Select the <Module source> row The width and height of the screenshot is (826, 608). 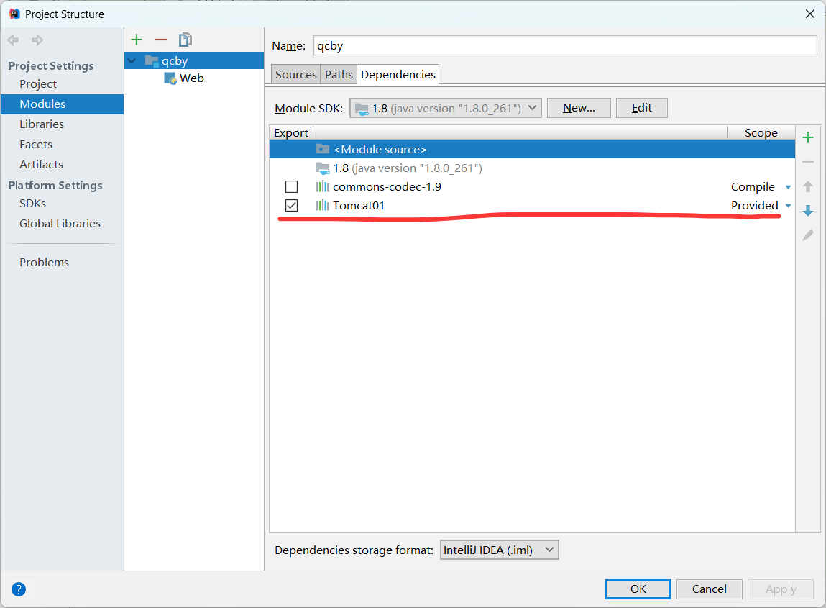pos(532,149)
